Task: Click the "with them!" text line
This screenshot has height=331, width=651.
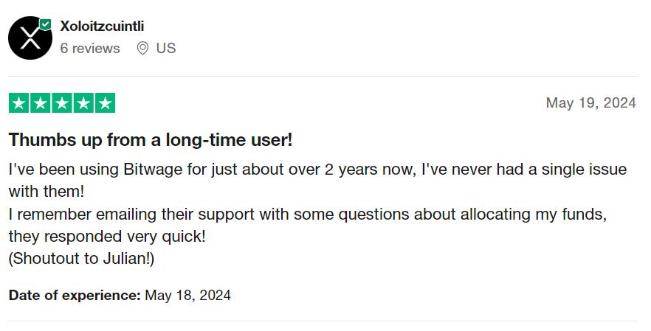Action: (x=46, y=192)
